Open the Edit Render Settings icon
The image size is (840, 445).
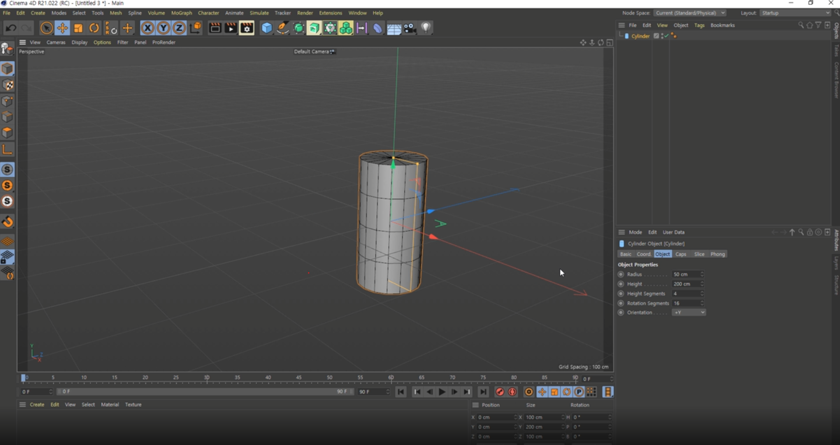click(x=247, y=28)
